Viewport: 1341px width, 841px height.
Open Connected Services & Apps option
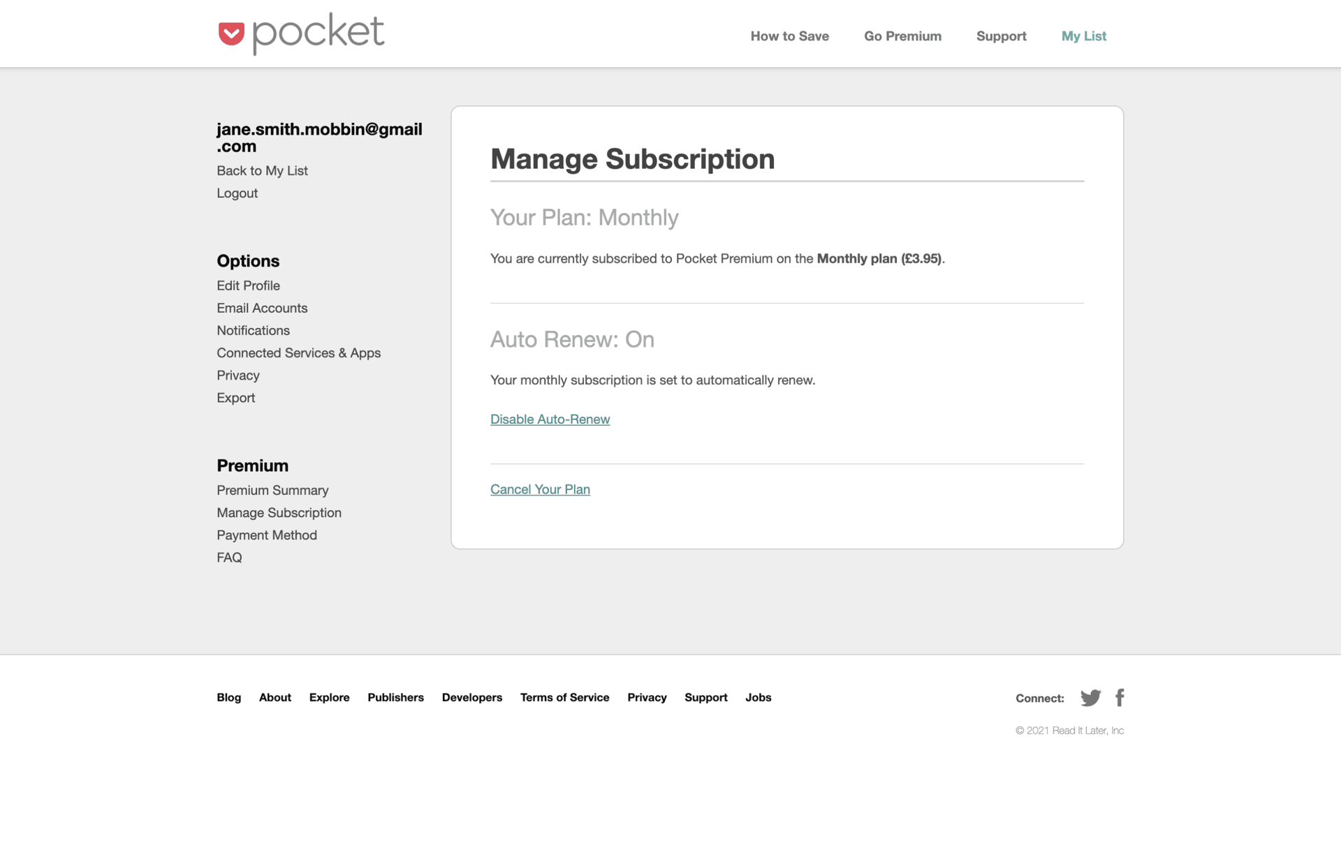click(298, 352)
